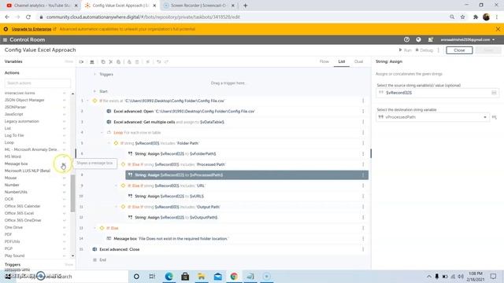Open three-dot menu for line 1 If file exists
The height and width of the screenshot is (283, 504).
click(x=363, y=101)
